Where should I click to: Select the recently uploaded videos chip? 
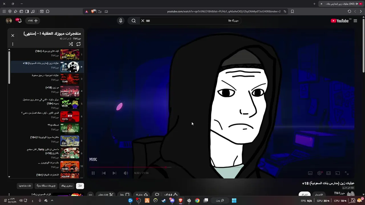click(46, 186)
